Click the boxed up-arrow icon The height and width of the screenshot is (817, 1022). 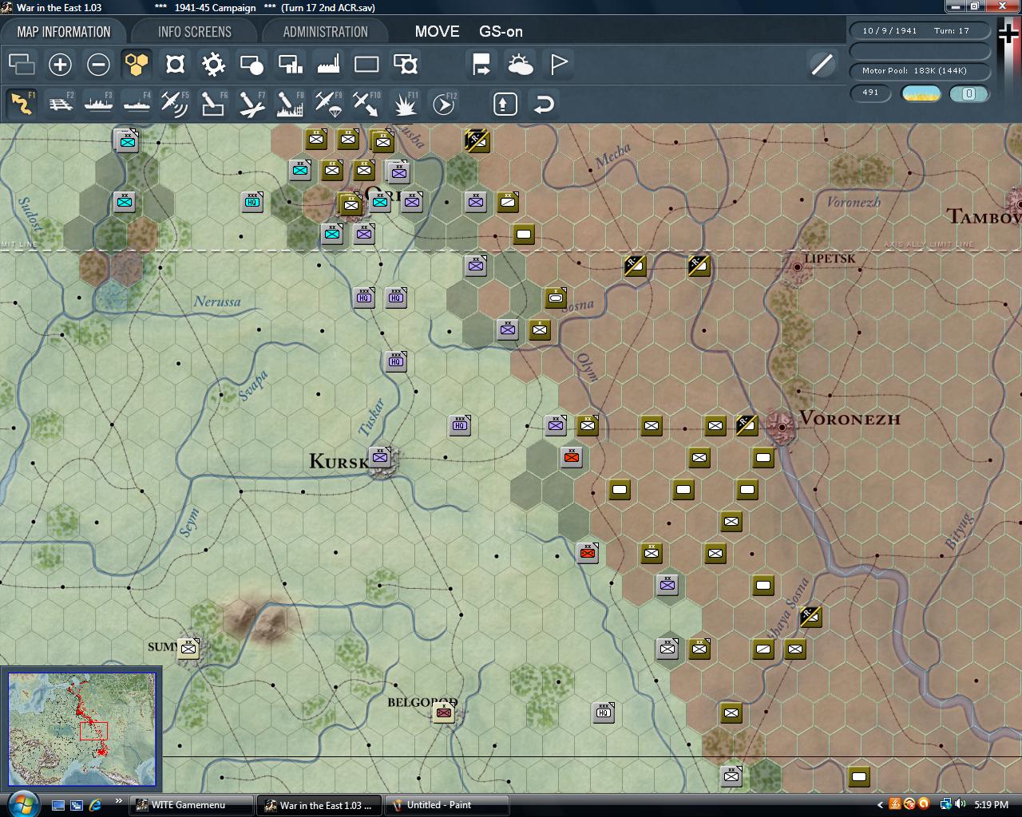click(505, 104)
